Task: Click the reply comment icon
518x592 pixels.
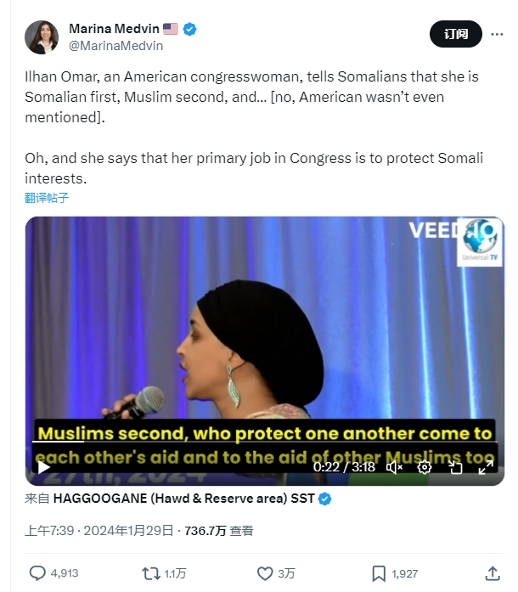Action: [37, 573]
